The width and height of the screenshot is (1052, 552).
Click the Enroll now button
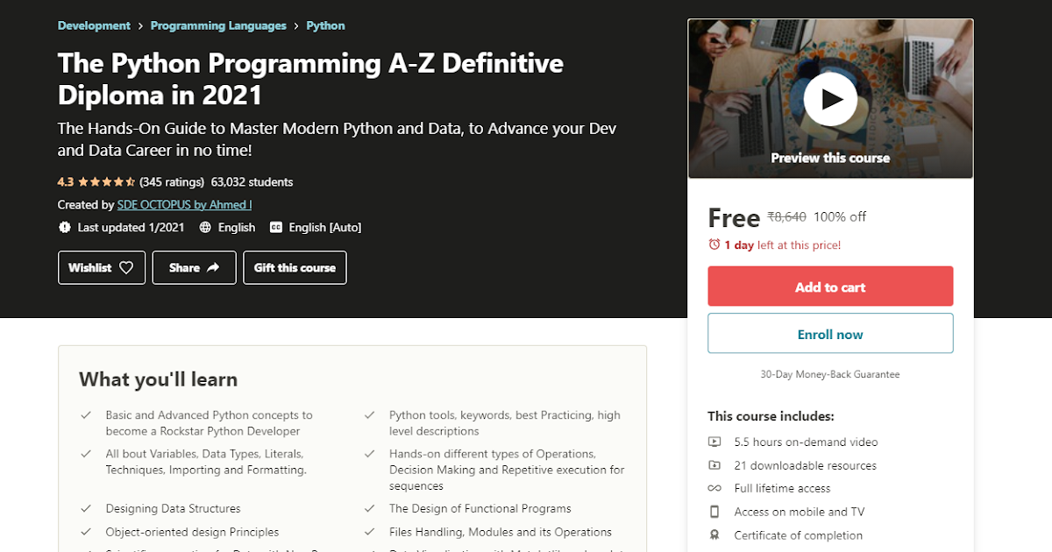829,333
